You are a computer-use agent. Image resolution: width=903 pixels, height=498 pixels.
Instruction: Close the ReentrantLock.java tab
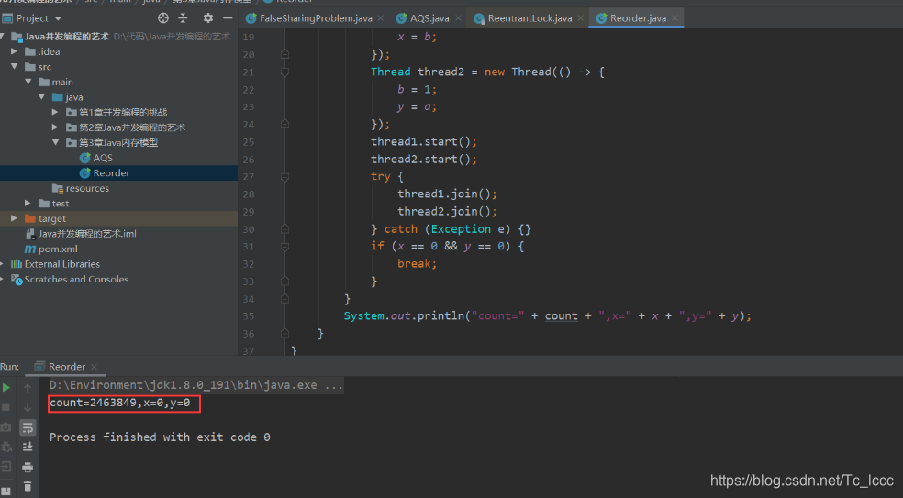coord(581,18)
